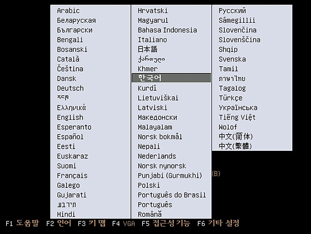
Task: Select Shqip language
Action: tap(228, 50)
